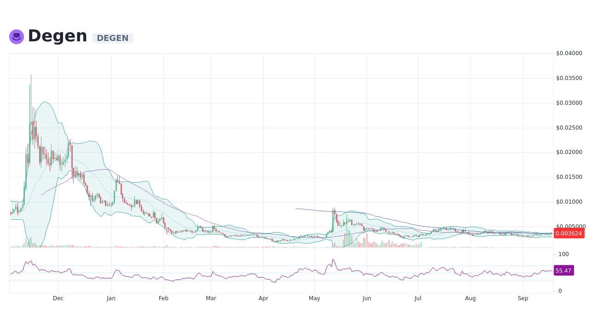The image size is (589, 331).
Task: Select the red price tag showing 0.003624
Action: point(569,234)
